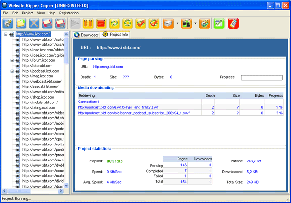The width and height of the screenshot is (291, 203).
Task: Click the open project folder icon
Action: click(21, 23)
